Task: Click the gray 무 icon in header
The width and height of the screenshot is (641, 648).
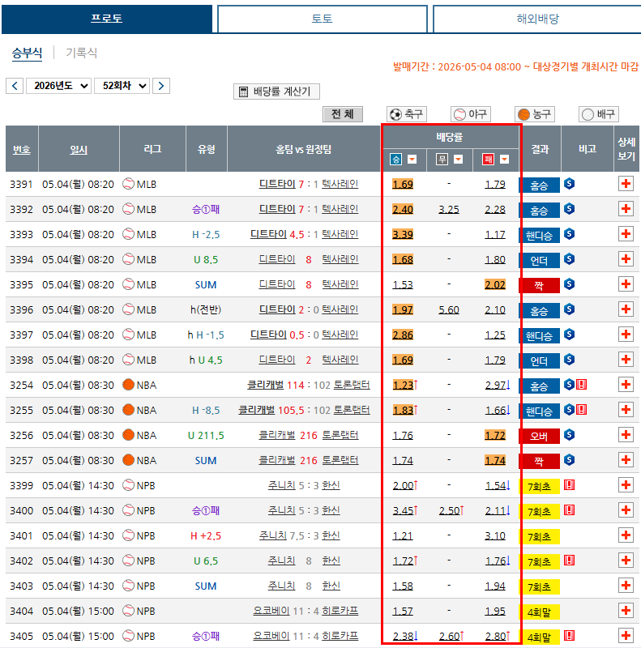Action: [442, 160]
